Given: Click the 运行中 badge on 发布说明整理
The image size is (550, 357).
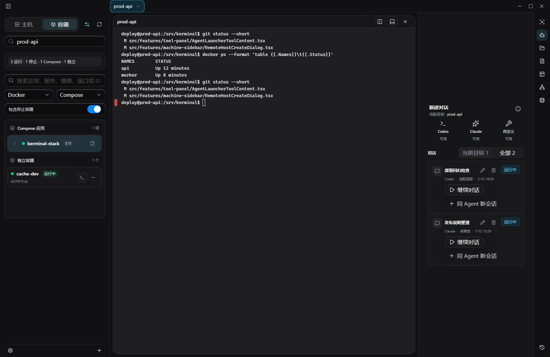Looking at the screenshot, I should pos(510,222).
